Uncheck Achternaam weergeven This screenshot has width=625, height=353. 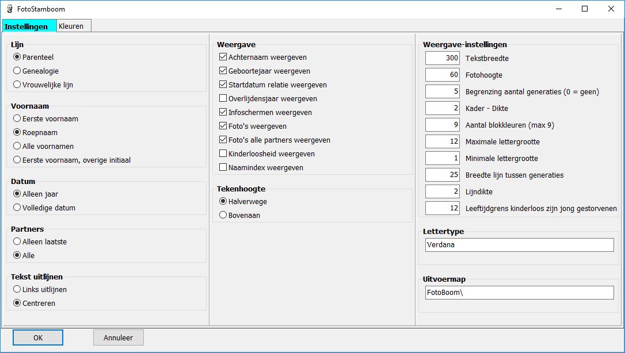[x=223, y=57]
